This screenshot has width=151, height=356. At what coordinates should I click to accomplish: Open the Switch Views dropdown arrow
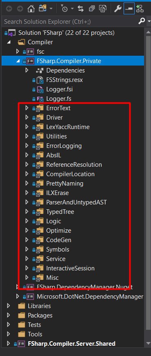click(51, 9)
